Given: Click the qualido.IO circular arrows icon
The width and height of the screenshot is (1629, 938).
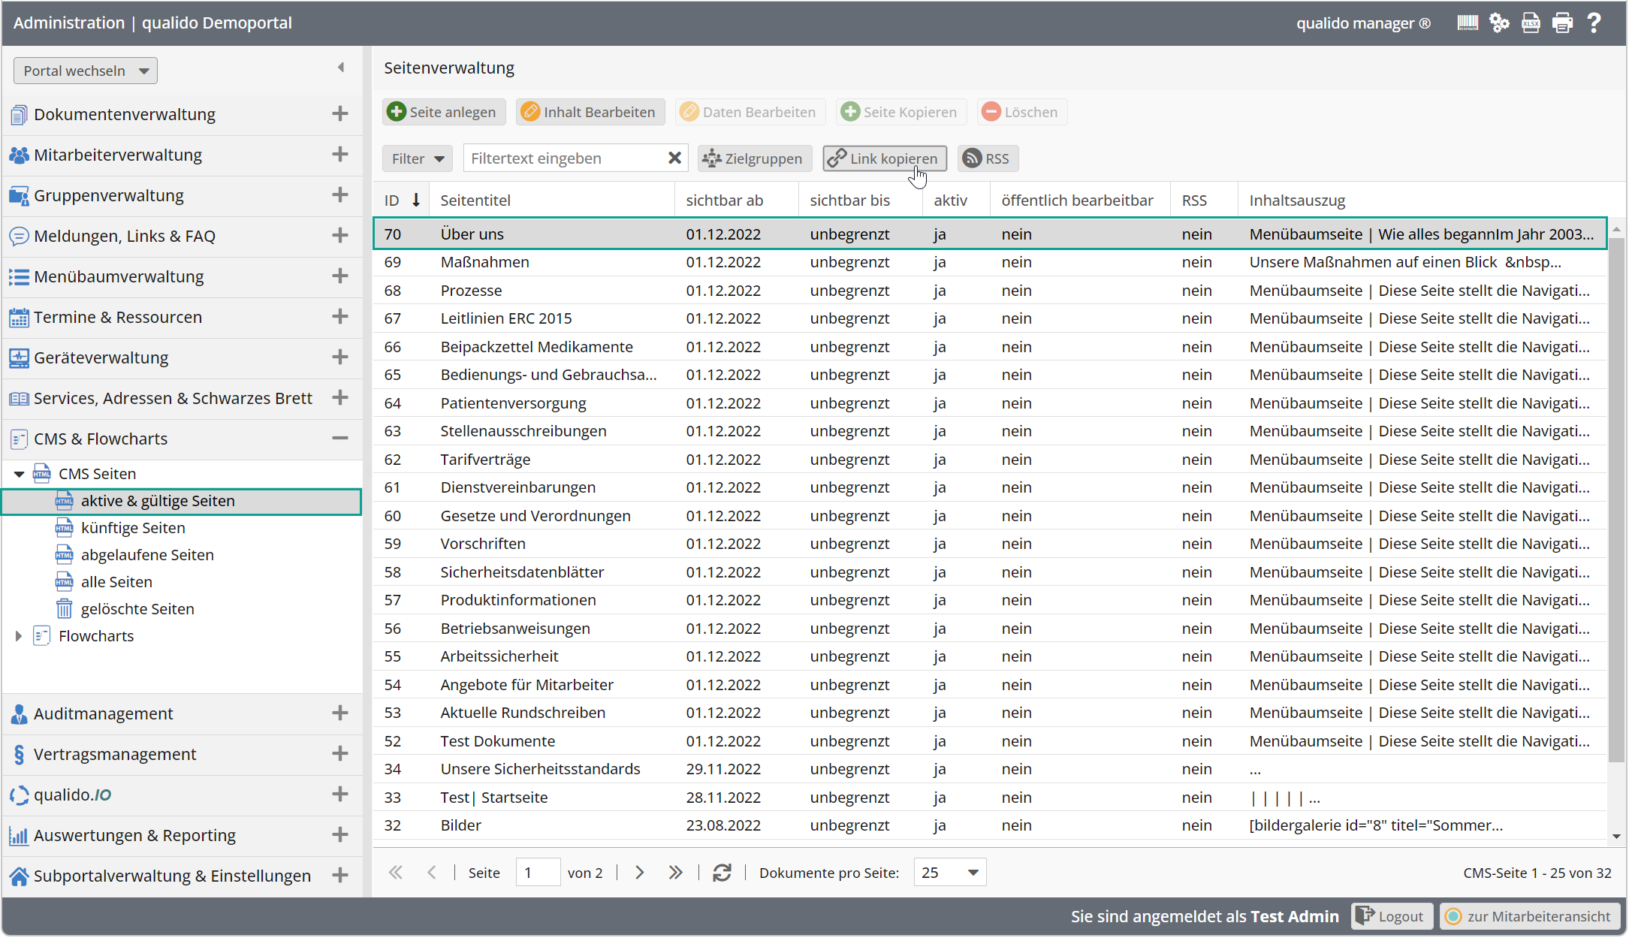Looking at the screenshot, I should [x=19, y=795].
